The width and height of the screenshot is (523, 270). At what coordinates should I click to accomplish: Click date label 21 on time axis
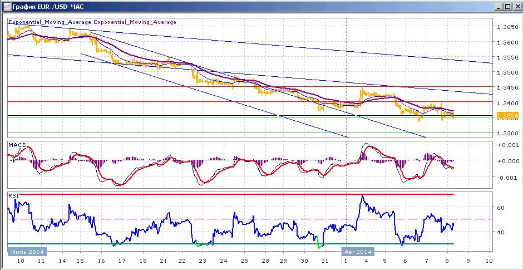click(163, 261)
